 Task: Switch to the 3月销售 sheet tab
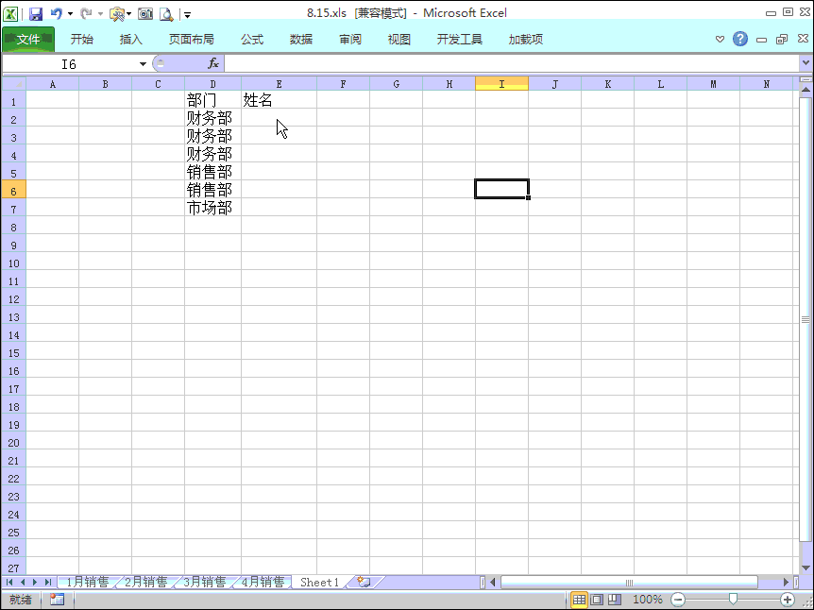pyautogui.click(x=205, y=583)
